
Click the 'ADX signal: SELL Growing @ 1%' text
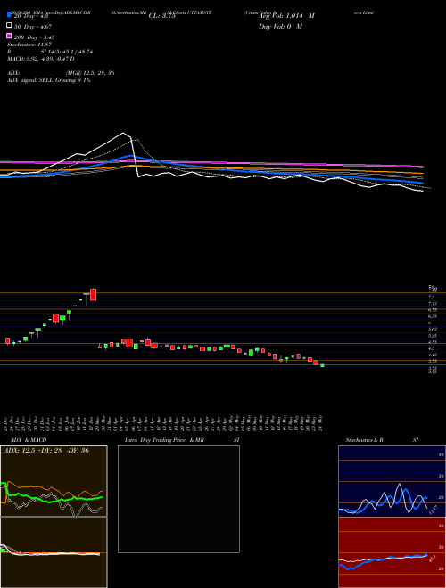49,80
